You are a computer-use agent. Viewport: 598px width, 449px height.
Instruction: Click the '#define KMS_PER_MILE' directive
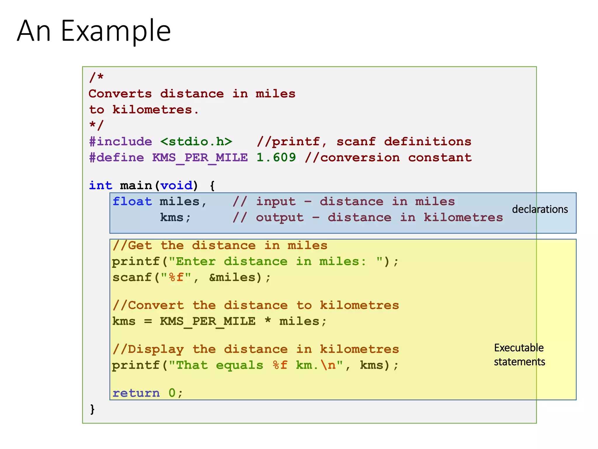coord(168,158)
